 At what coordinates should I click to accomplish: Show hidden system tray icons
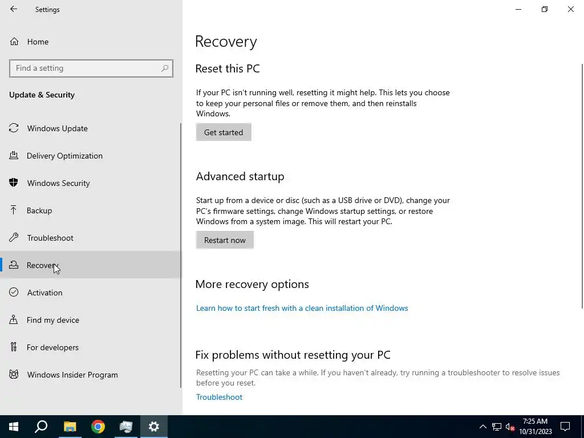coord(482,427)
